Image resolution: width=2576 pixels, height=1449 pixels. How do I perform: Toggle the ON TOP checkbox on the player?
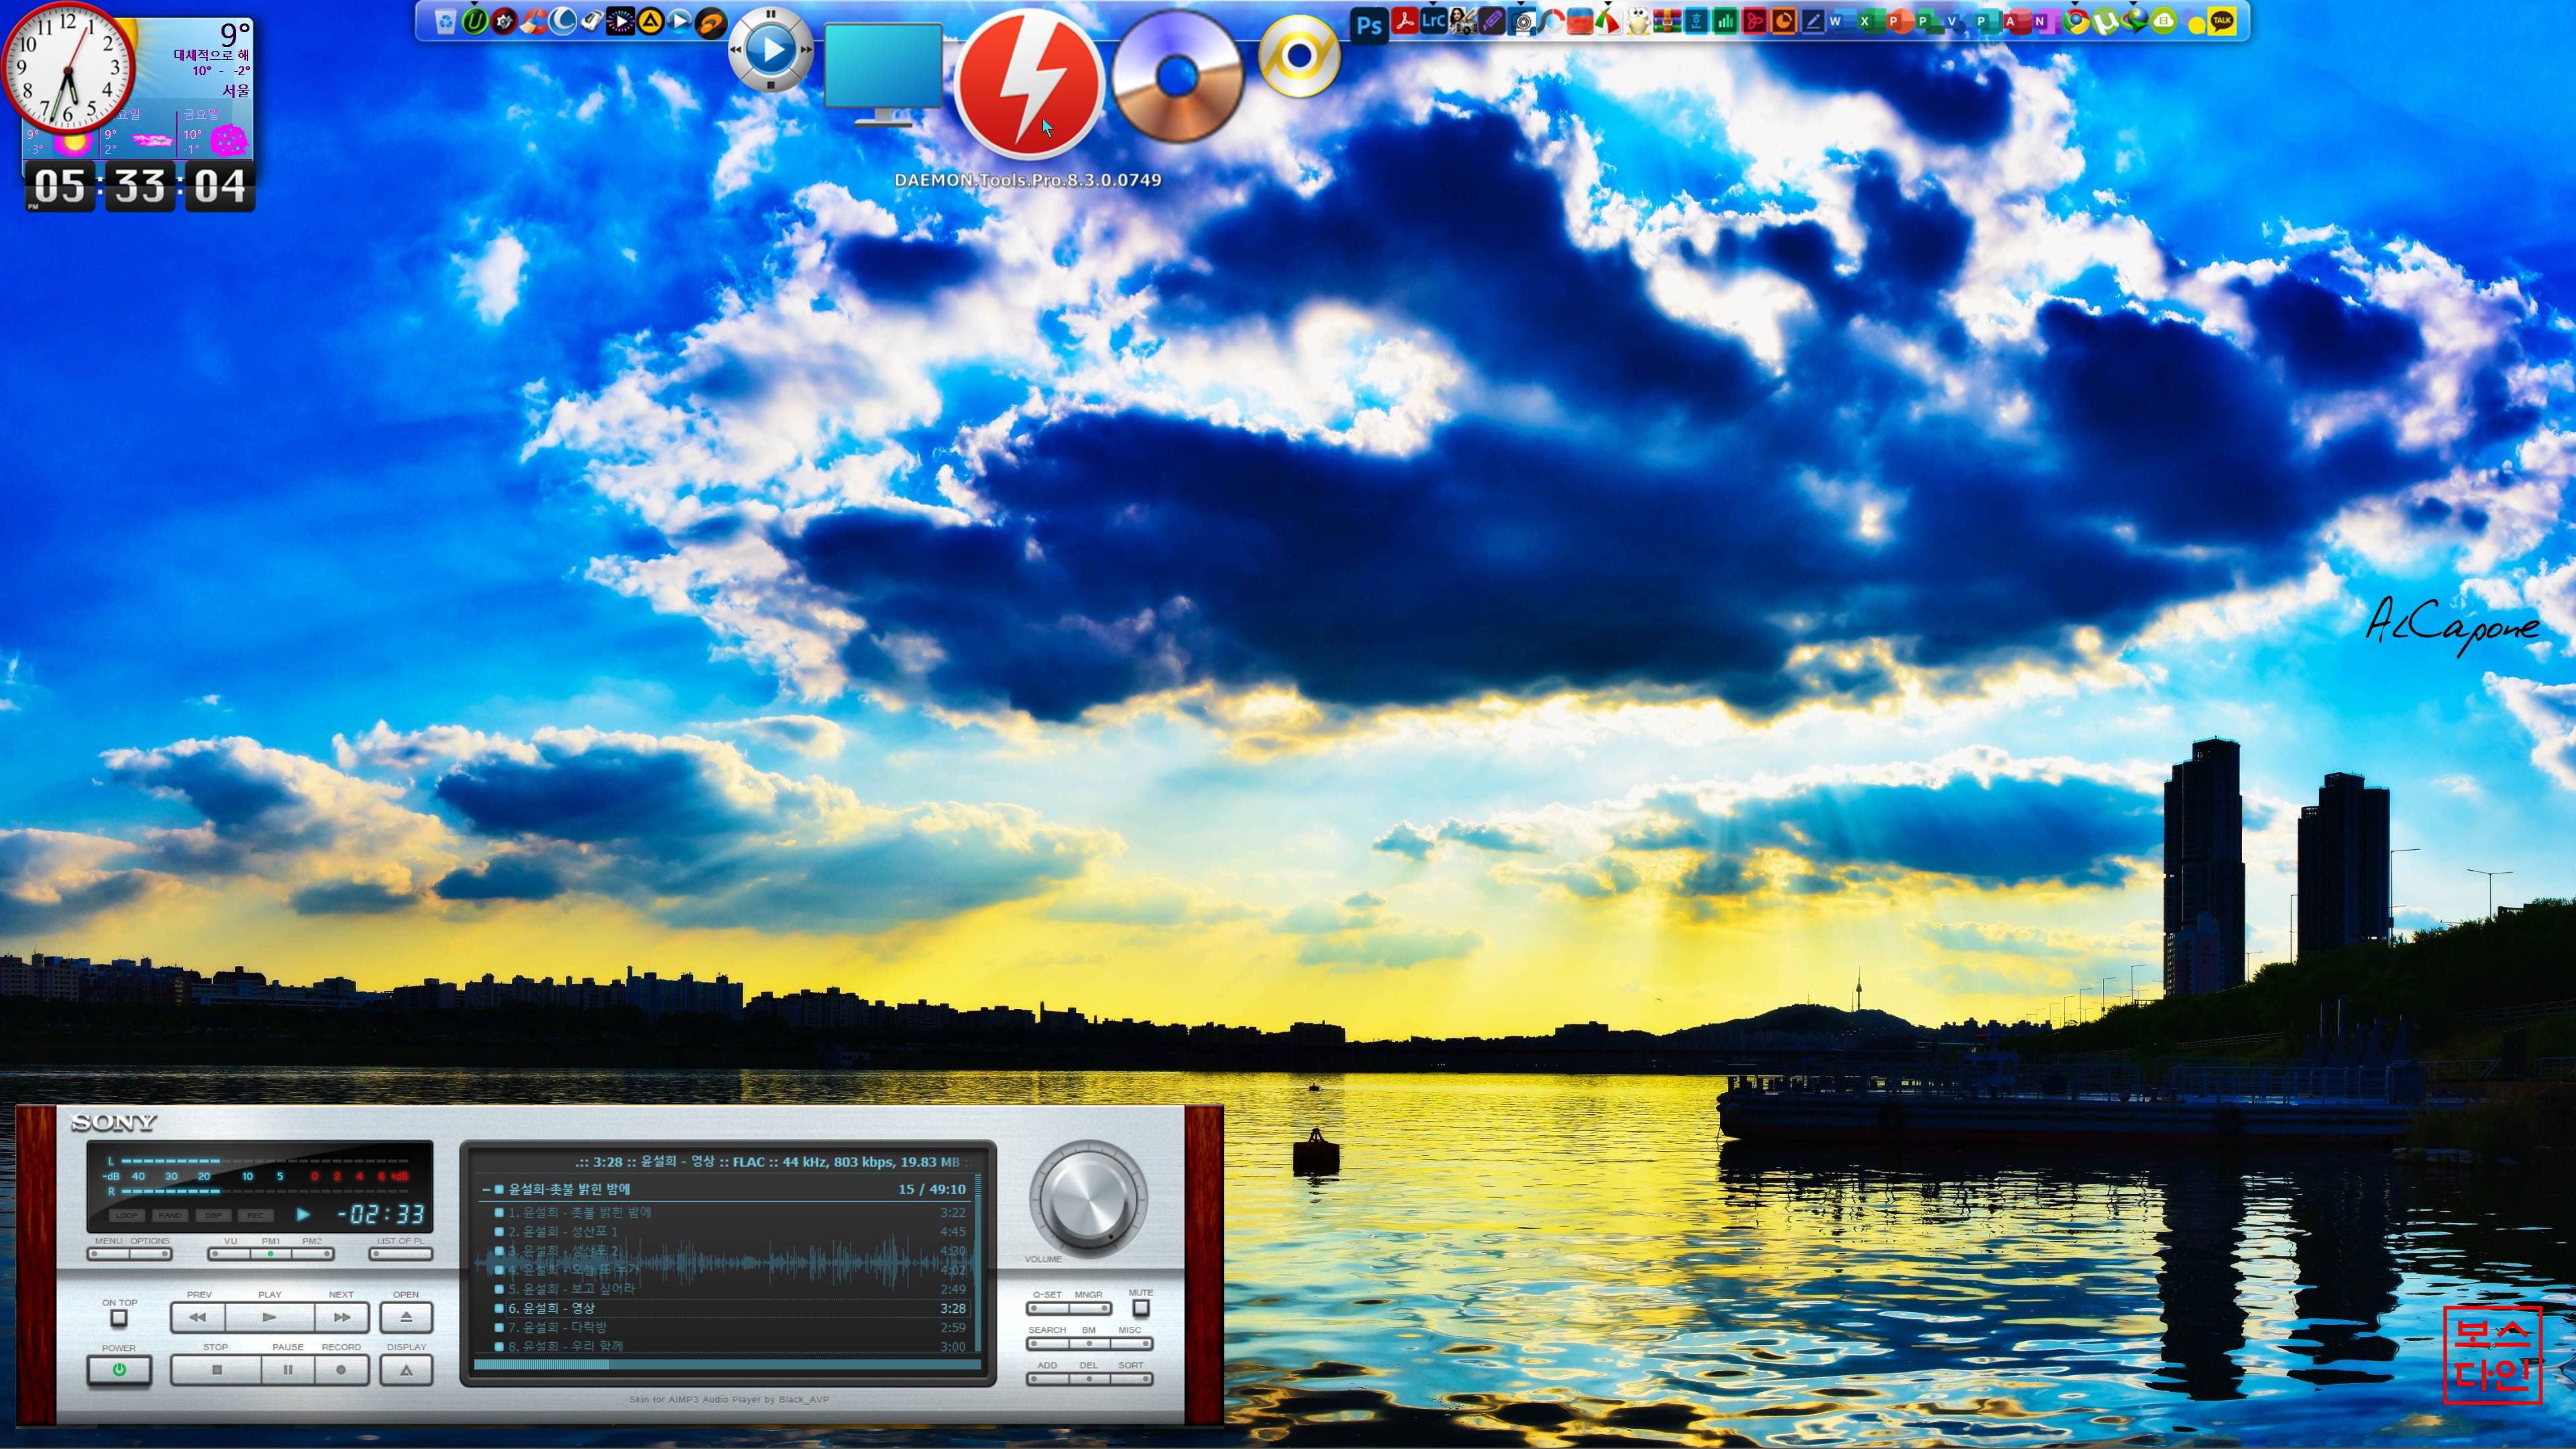coord(119,1318)
